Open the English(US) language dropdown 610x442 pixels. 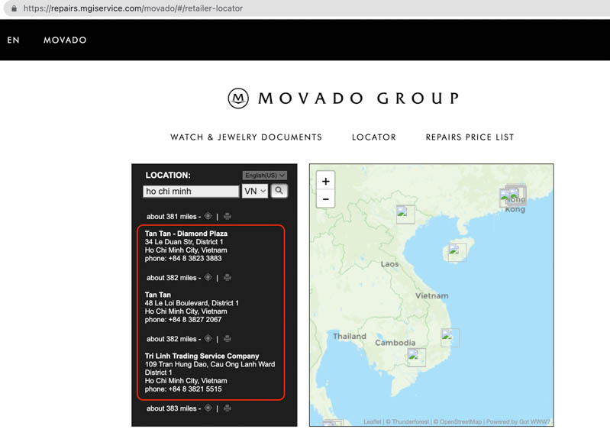coord(265,176)
